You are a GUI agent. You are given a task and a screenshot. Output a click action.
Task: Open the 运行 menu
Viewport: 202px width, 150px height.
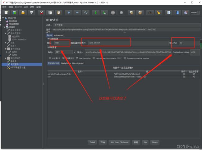coord(25,7)
